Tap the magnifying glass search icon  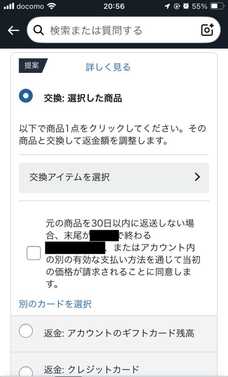click(x=38, y=30)
